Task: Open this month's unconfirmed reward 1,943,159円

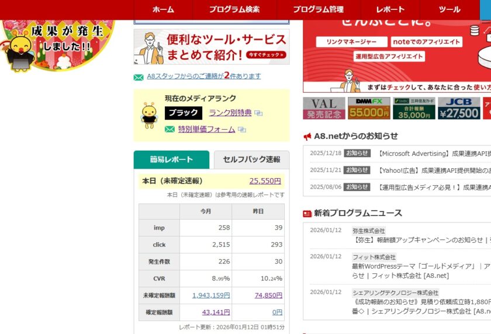Action: (x=211, y=295)
